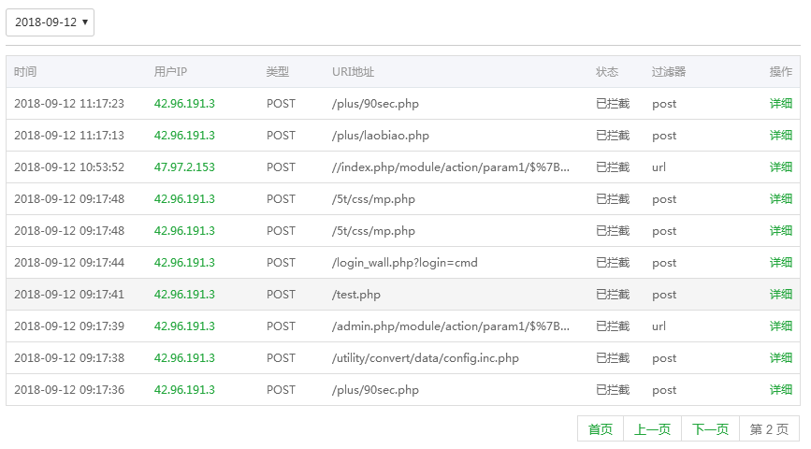Go to first page via 首页

pos(600,429)
